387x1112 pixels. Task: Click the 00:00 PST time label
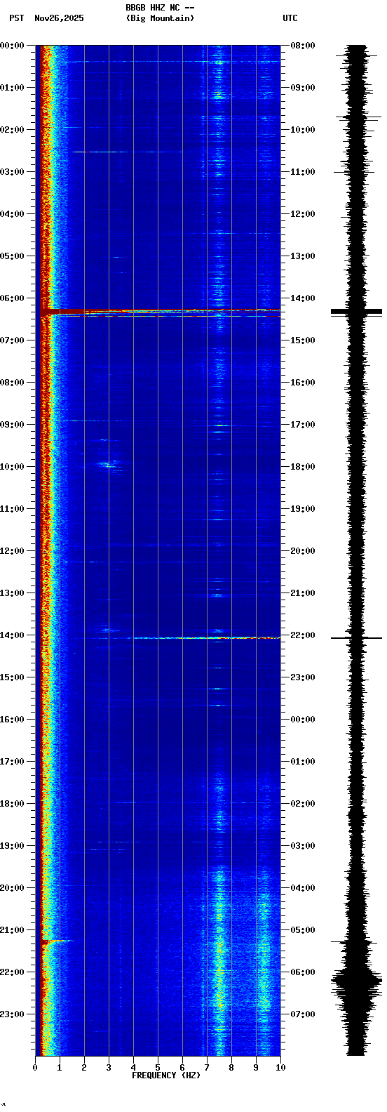pos(13,46)
